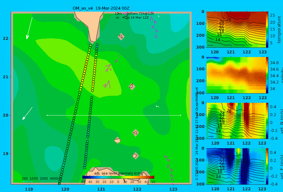The width and height of the screenshot is (283, 192).
Task: Click the western endpoint of the white transect line
Action: 47,115
